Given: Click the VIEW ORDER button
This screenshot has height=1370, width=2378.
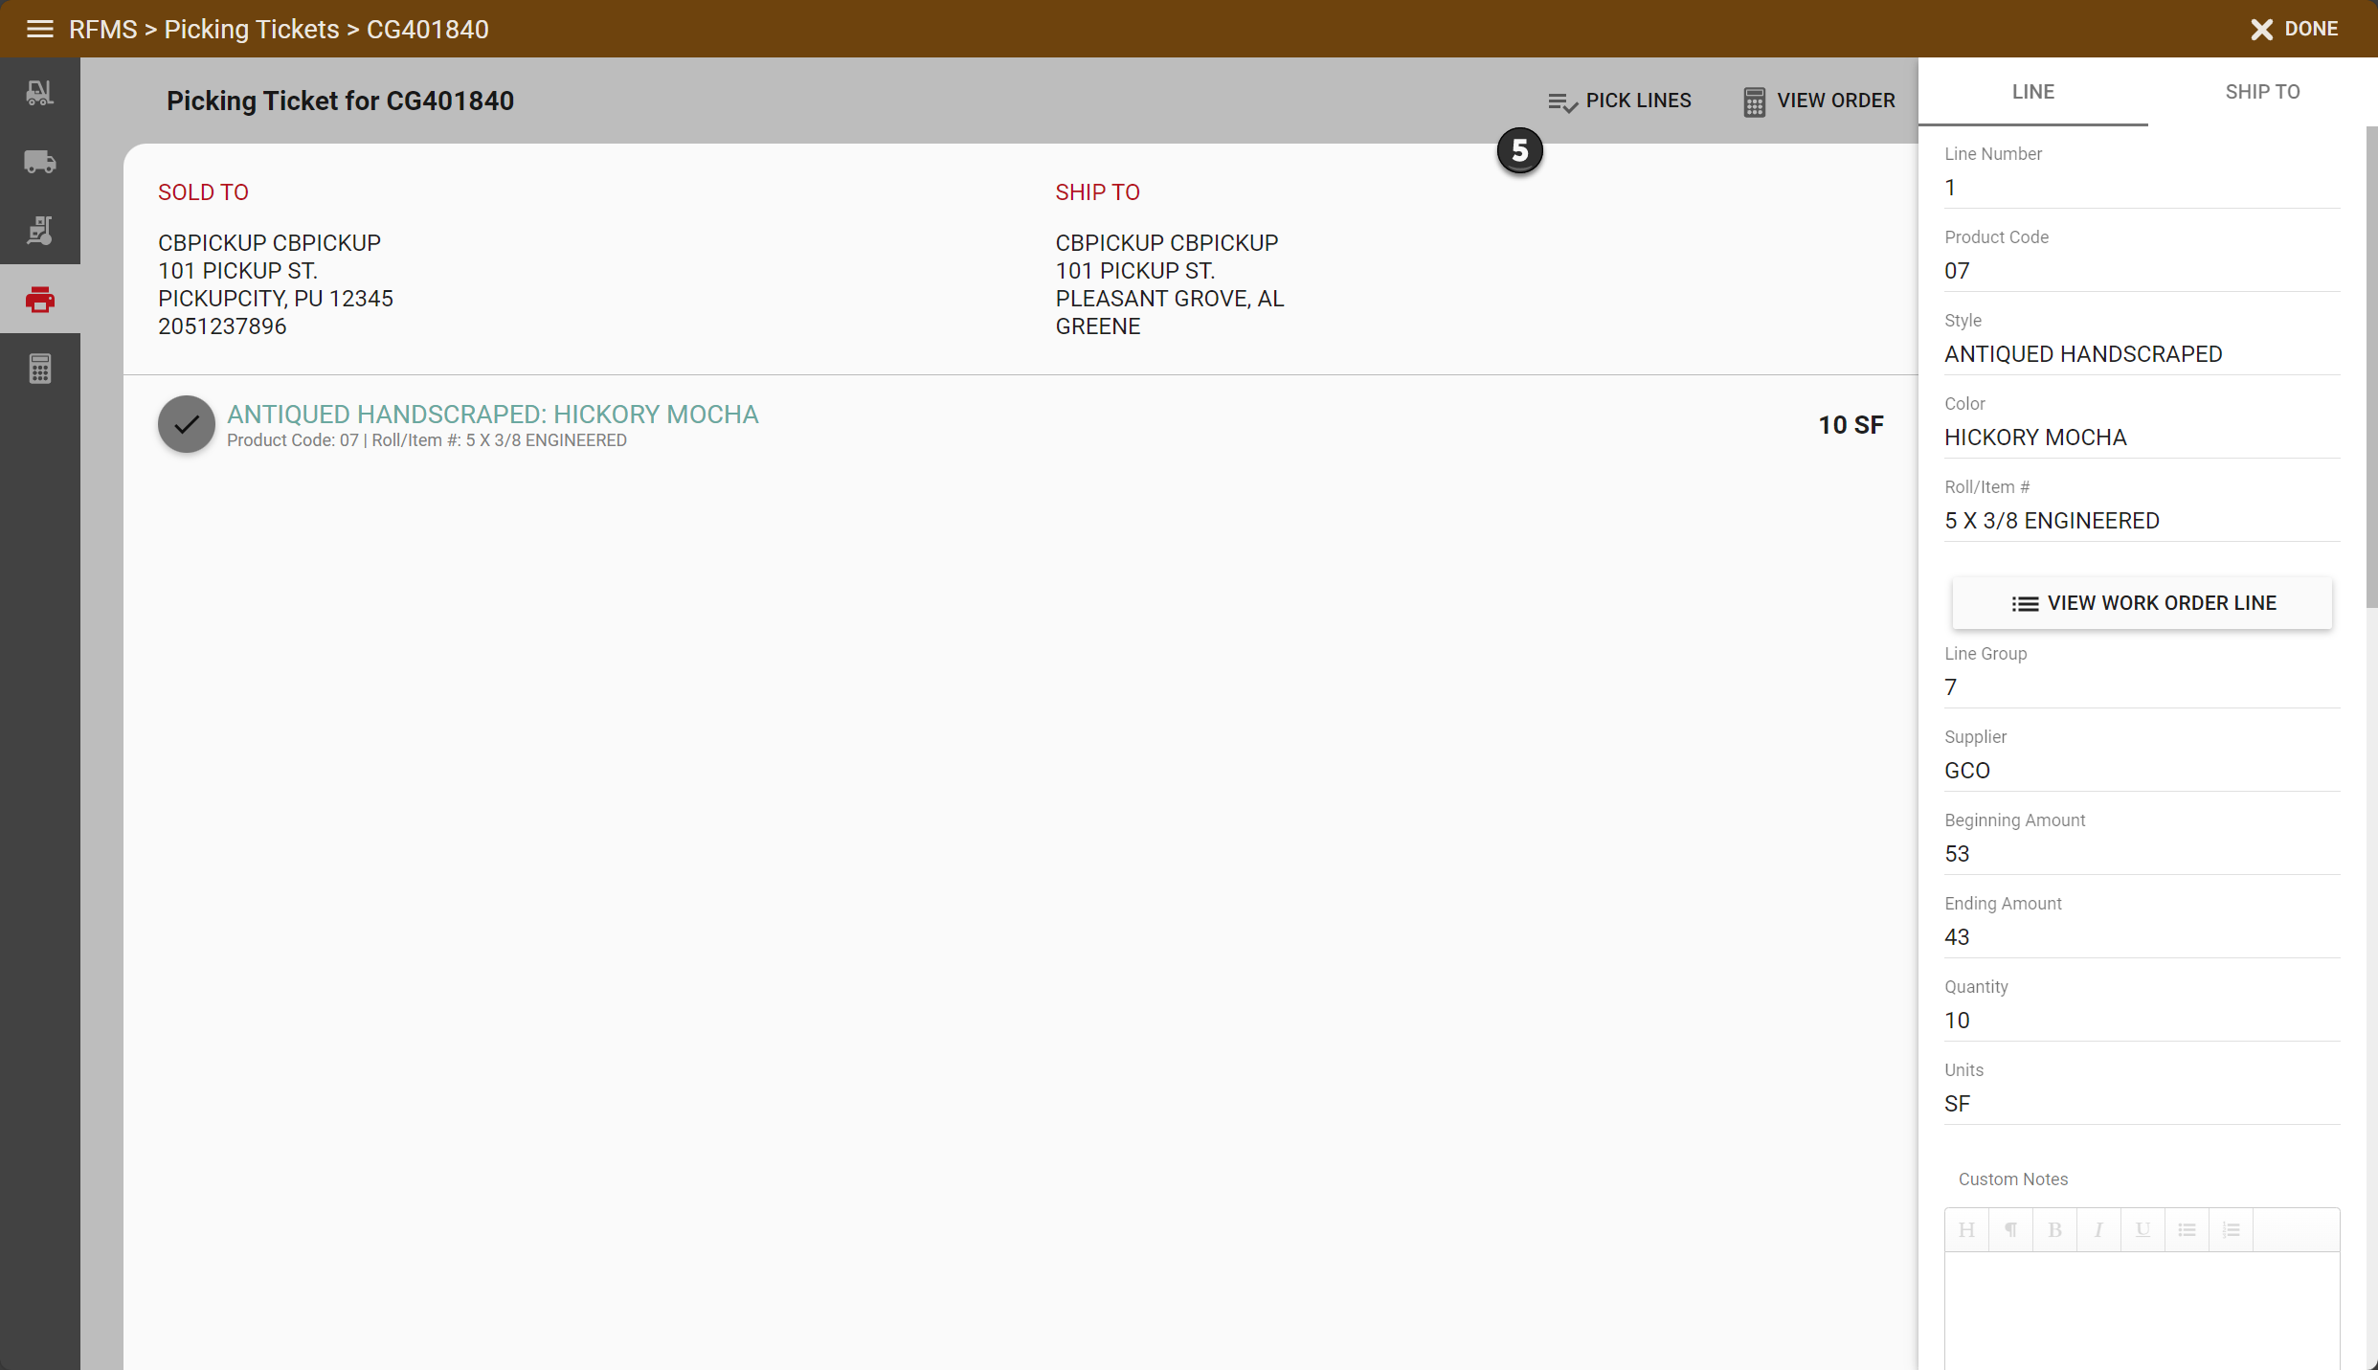Looking at the screenshot, I should click(1819, 101).
